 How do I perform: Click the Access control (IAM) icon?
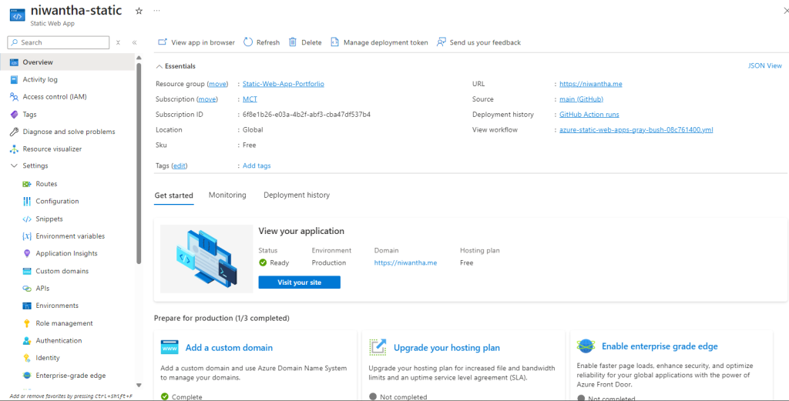(x=15, y=97)
